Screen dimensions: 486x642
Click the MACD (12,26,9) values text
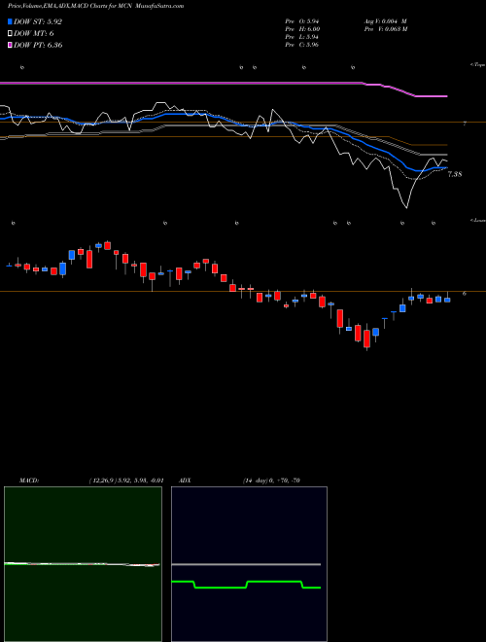coord(126,481)
